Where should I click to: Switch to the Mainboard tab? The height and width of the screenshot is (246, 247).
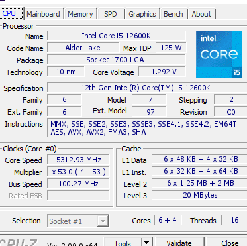coord(43,14)
